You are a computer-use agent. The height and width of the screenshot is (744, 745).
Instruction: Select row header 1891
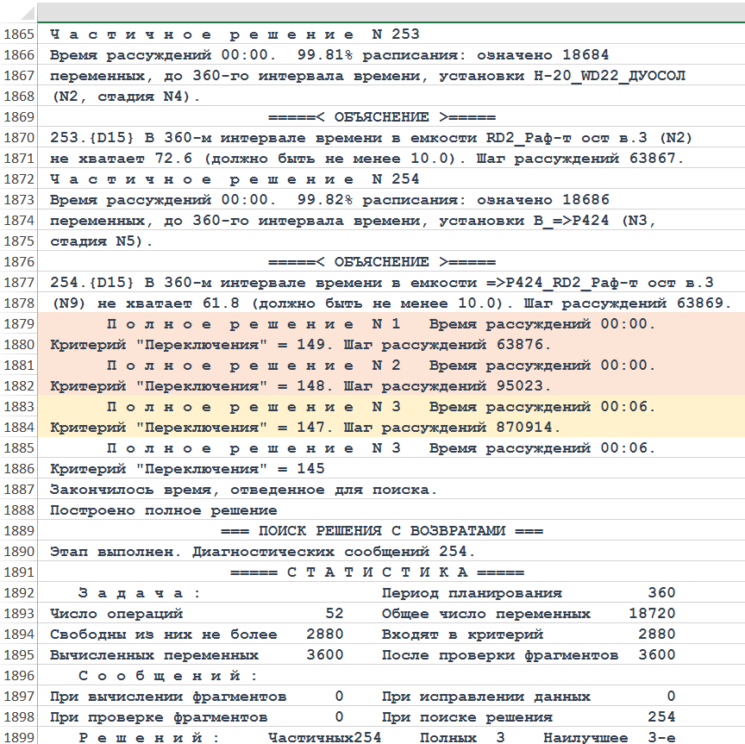[x=19, y=572]
